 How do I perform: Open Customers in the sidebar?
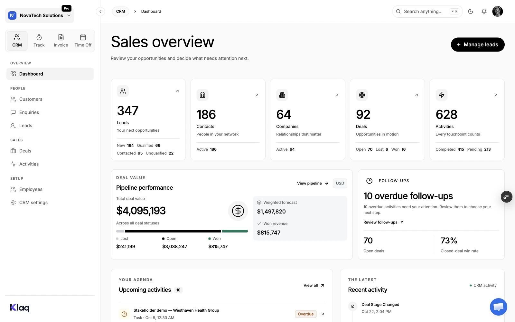point(50,99)
